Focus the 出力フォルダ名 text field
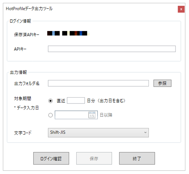 pos(98,83)
